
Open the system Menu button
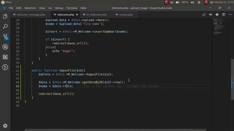coord(6,2)
